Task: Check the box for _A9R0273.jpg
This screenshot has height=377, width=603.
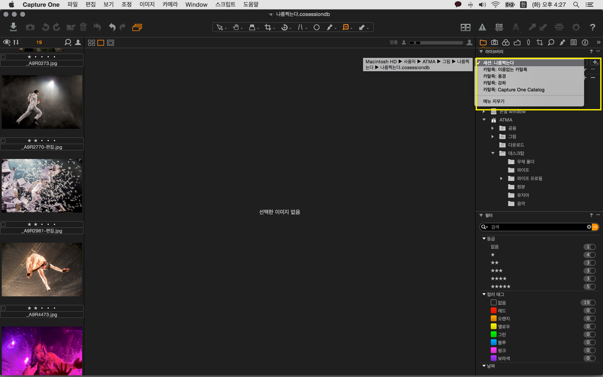Action: (3, 57)
